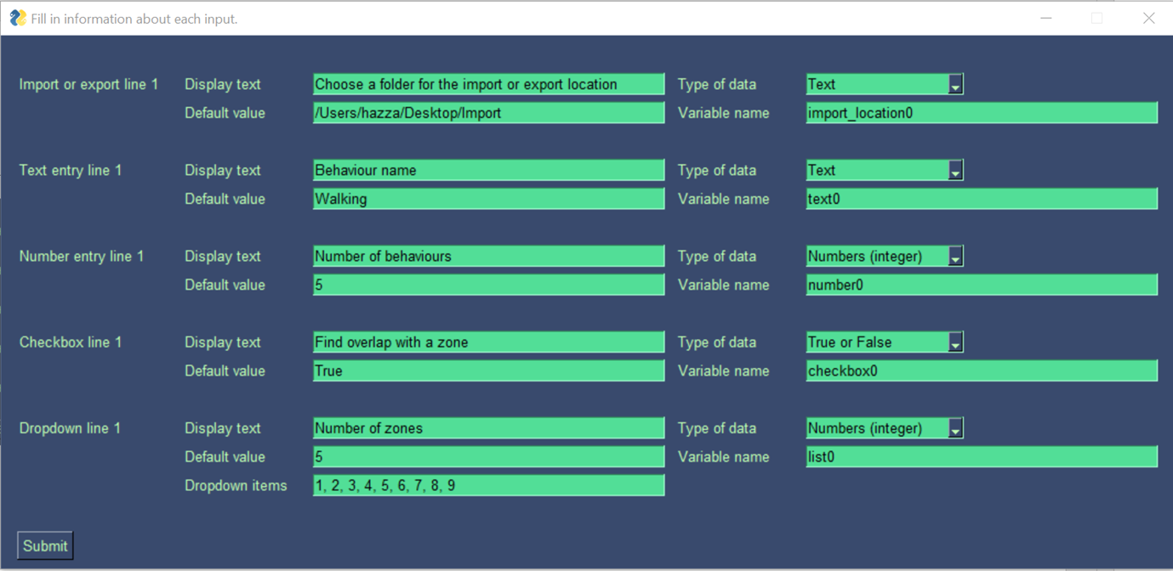Screen dimensions: 1173x571
Task: Select the import location path field
Action: pos(488,112)
